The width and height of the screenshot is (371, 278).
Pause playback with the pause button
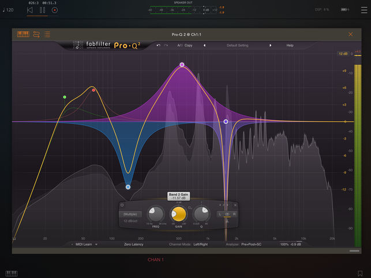[43, 10]
